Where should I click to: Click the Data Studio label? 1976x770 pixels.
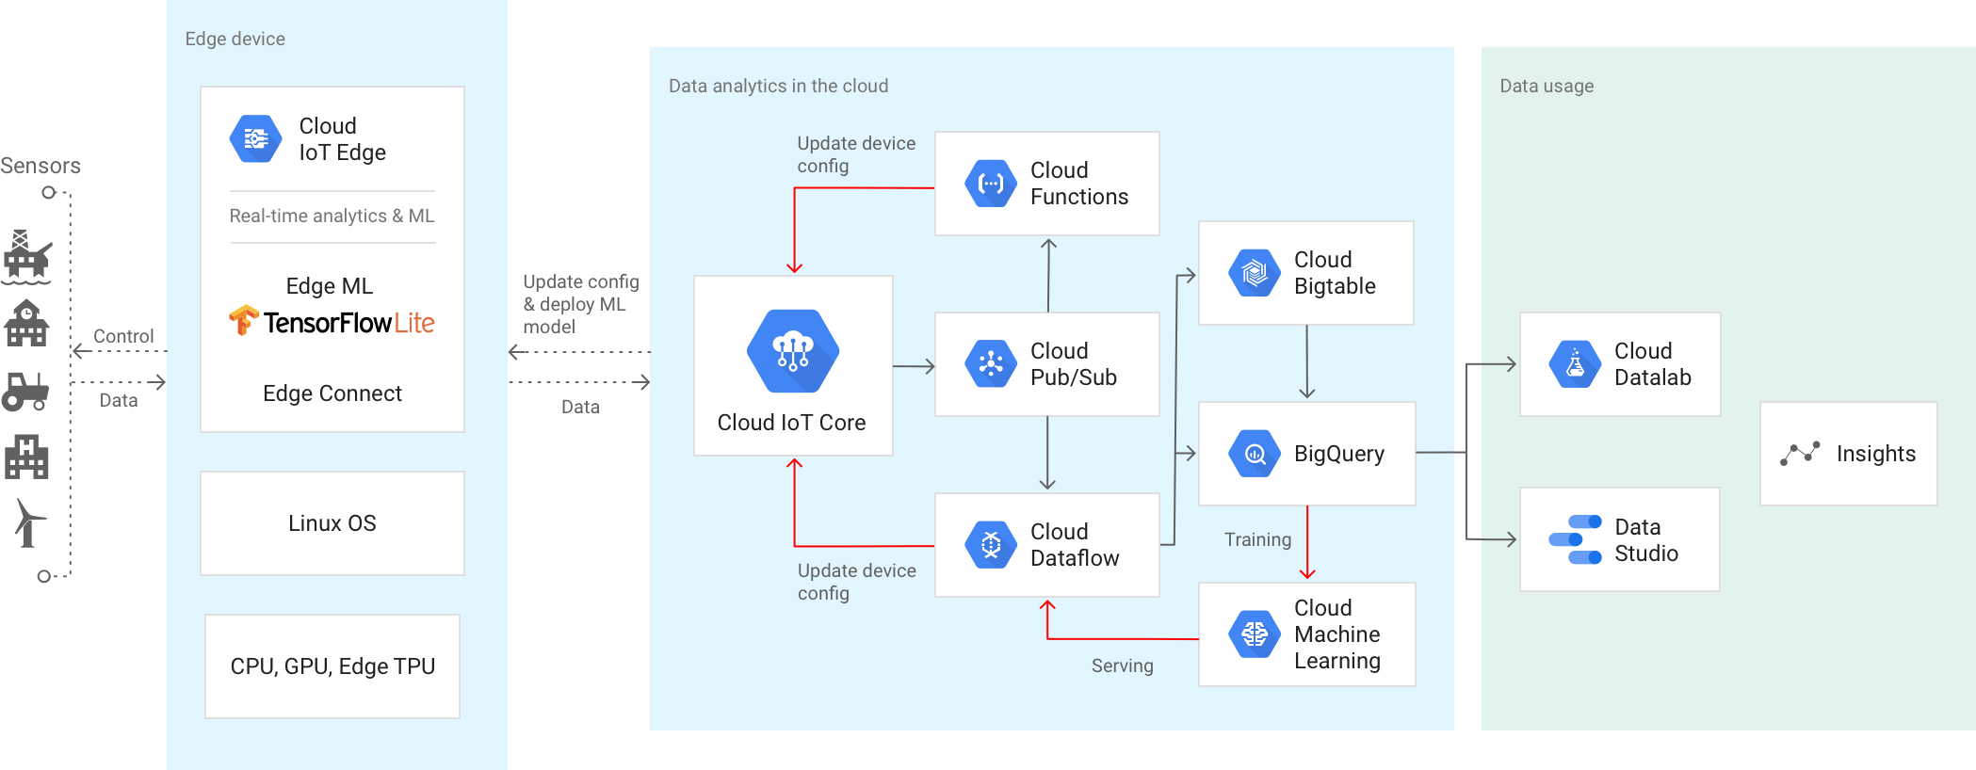[1646, 540]
